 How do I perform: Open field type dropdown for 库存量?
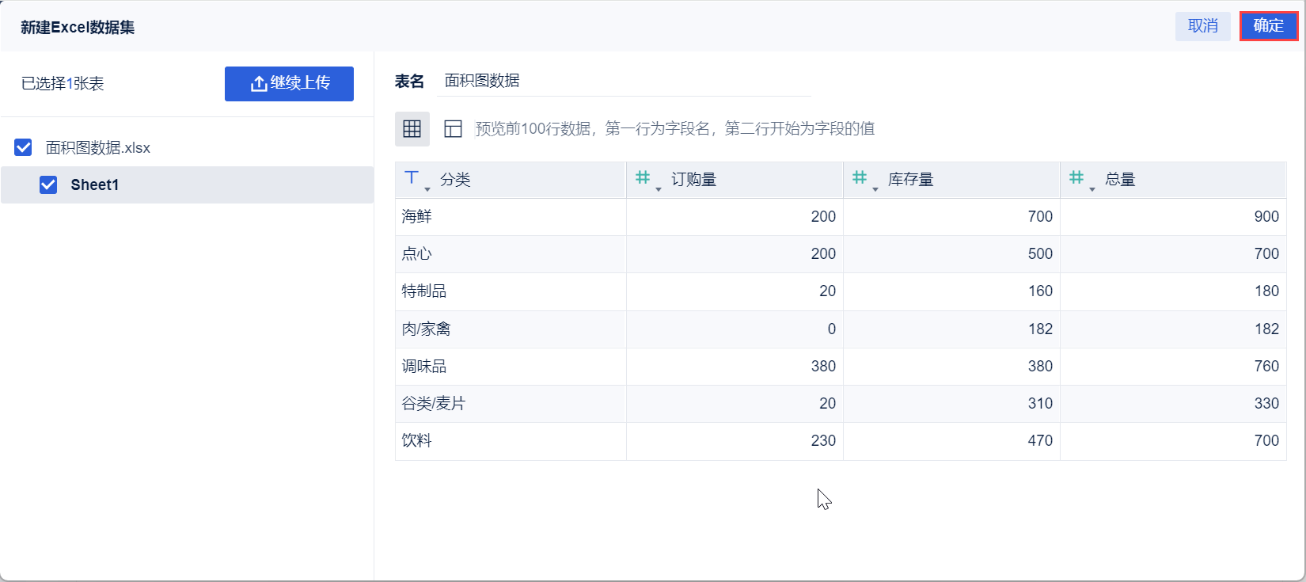pos(875,188)
